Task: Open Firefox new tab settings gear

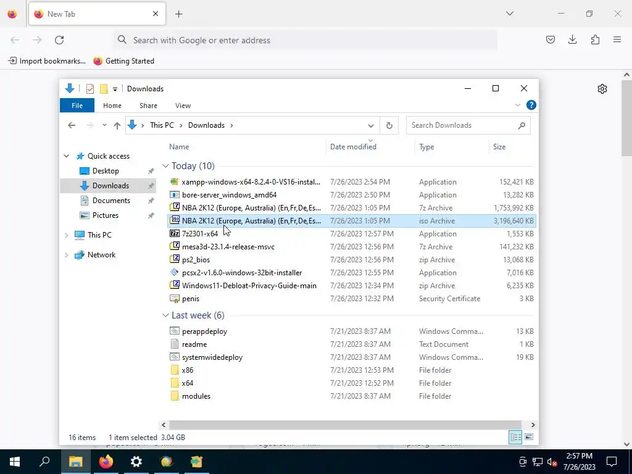Action: tap(602, 89)
